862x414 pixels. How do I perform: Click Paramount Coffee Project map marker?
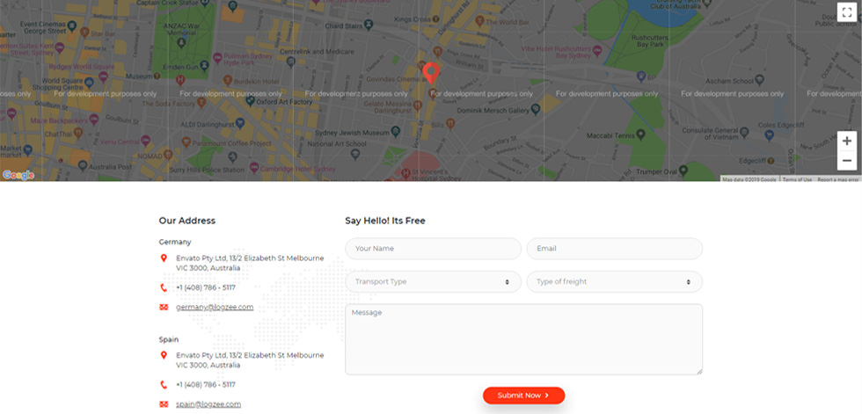pos(186,143)
